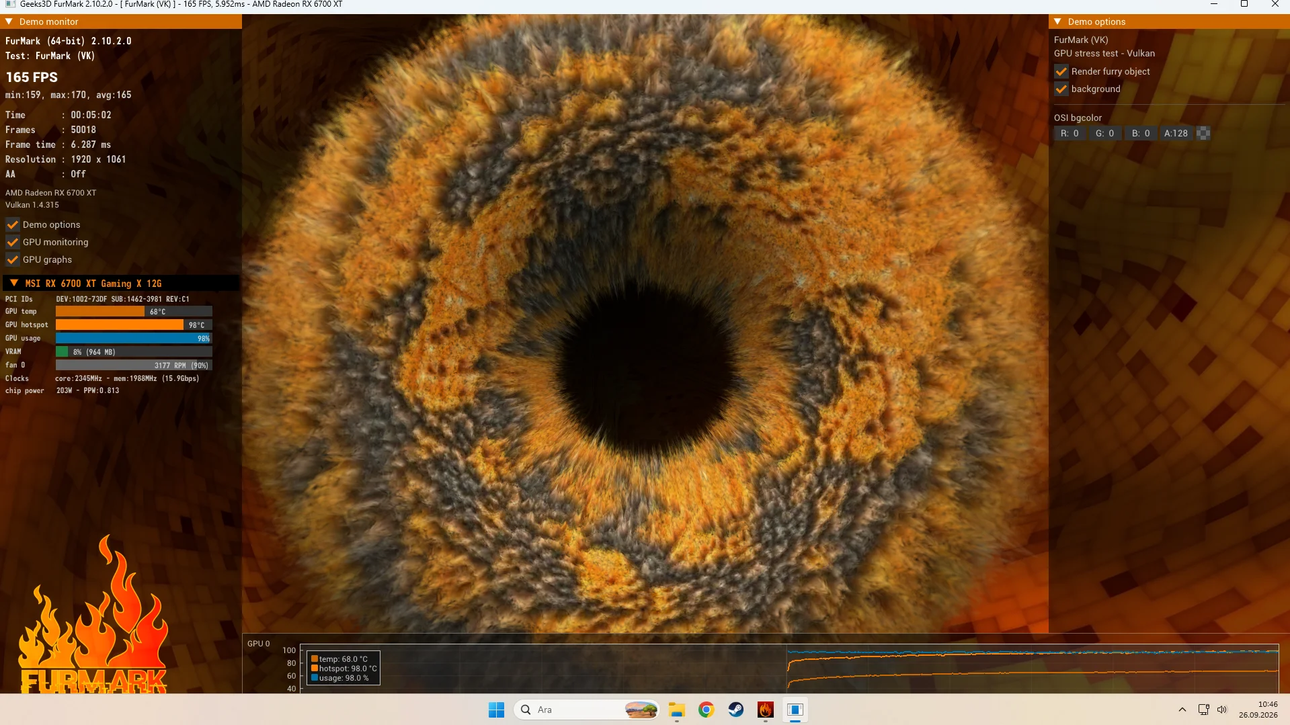Close the FurMark window
The image size is (1290, 725).
coord(1275,4)
